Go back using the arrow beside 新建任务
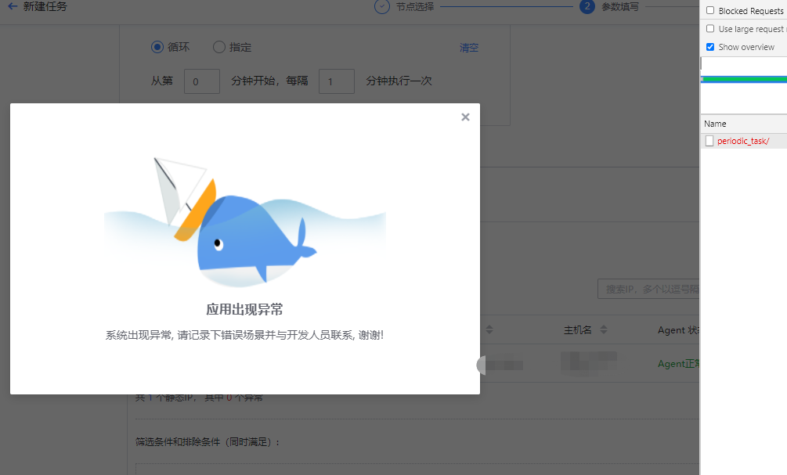787x475 pixels. (x=13, y=6)
